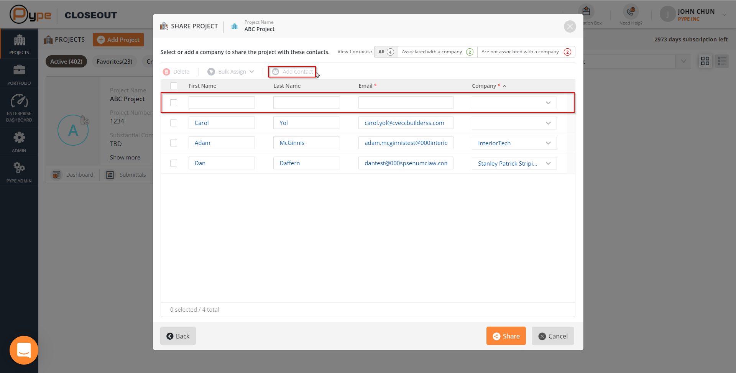Filter to Associated with a company
Viewport: 736px width, 373px height.
[x=437, y=52]
